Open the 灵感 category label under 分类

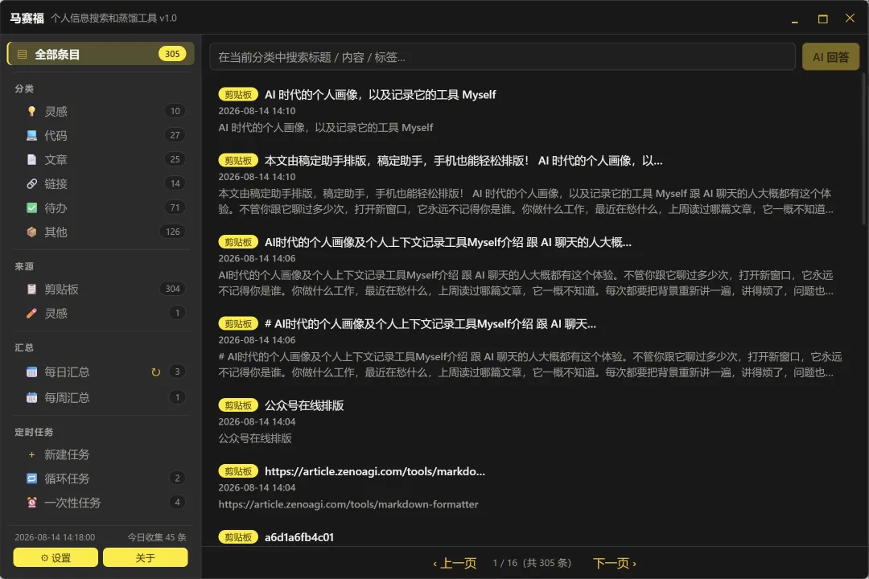click(x=56, y=111)
